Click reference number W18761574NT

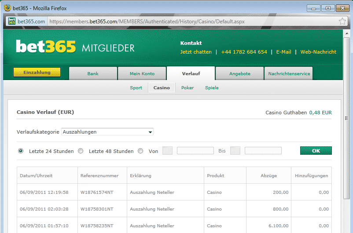(97, 192)
